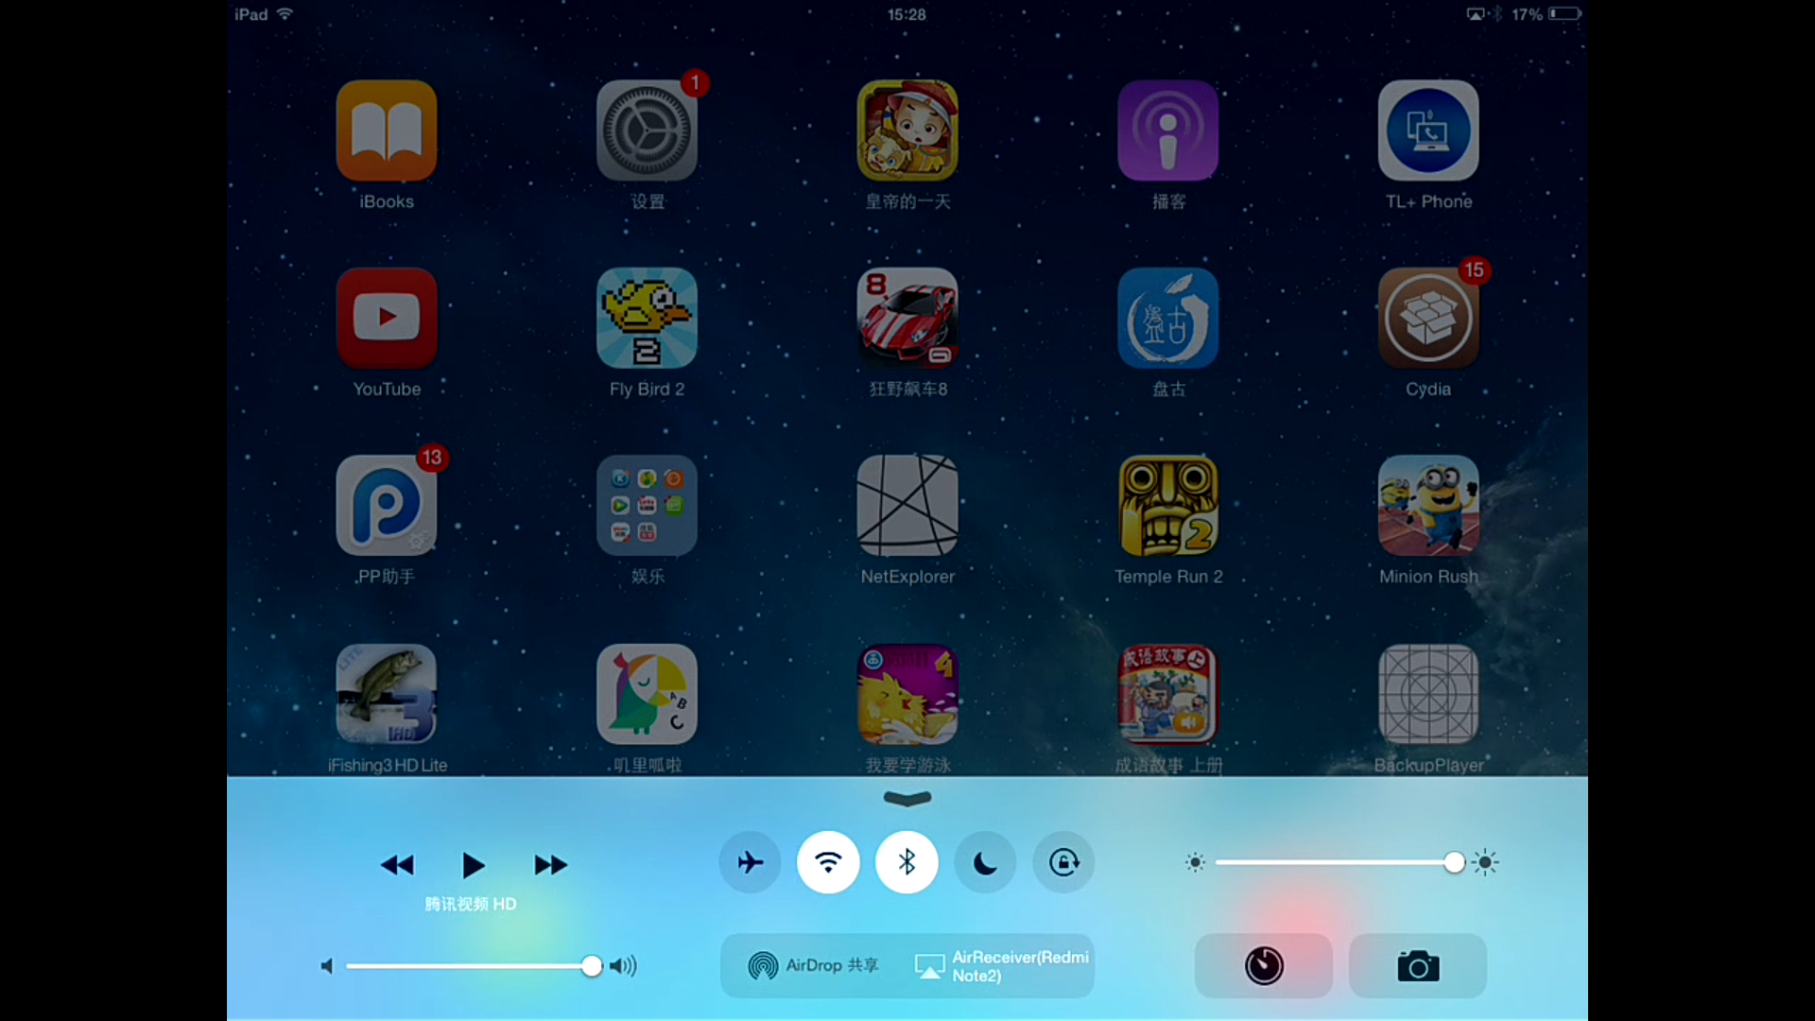Open the Camera shortcut in Control Center

pos(1417,966)
